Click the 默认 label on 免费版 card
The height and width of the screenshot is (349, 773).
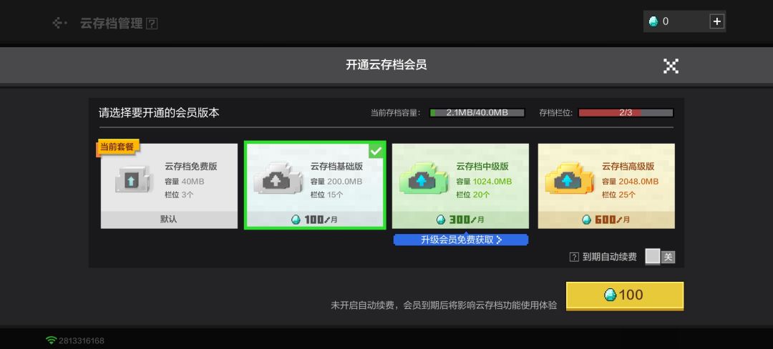pos(169,220)
